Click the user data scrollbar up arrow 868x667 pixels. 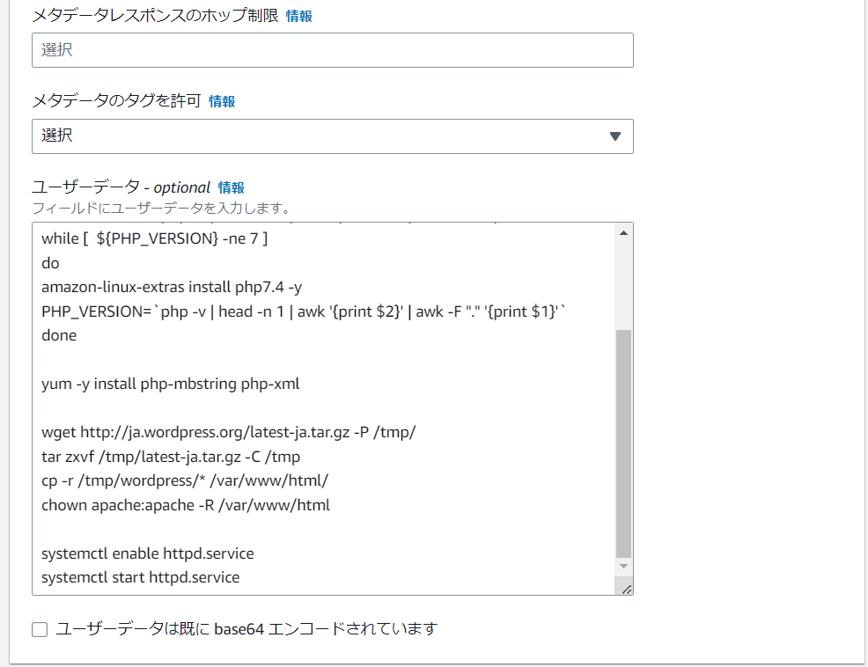pyautogui.click(x=623, y=233)
